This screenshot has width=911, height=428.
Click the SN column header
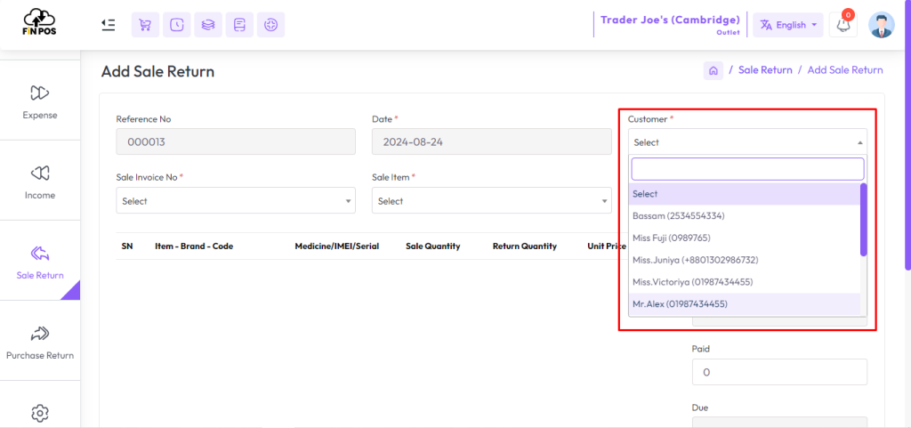(x=127, y=246)
